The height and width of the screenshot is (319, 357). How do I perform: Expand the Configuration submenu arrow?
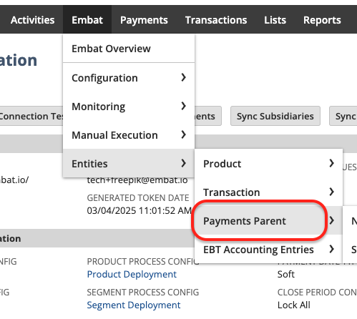(183, 77)
